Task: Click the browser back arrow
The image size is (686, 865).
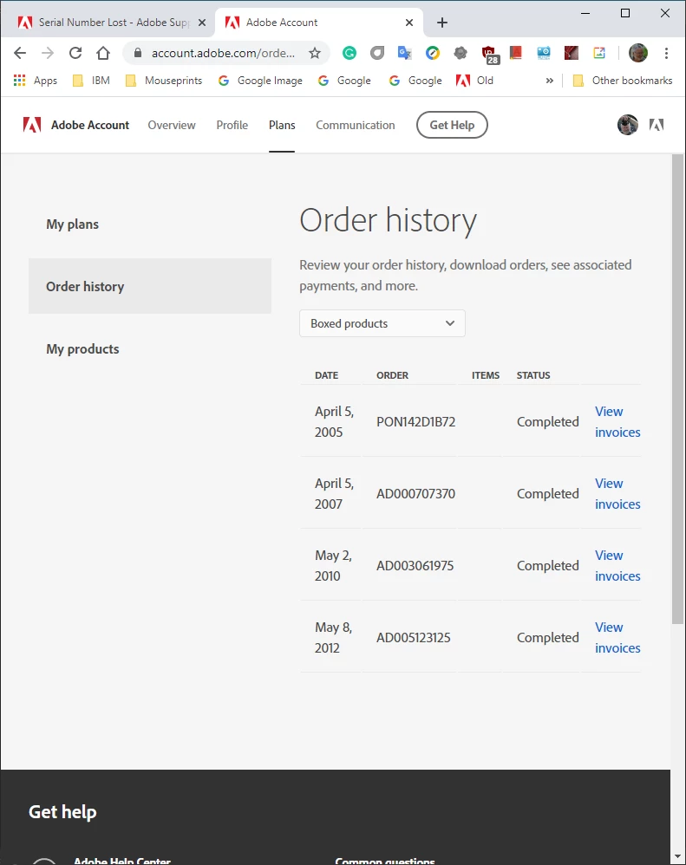Action: (20, 53)
